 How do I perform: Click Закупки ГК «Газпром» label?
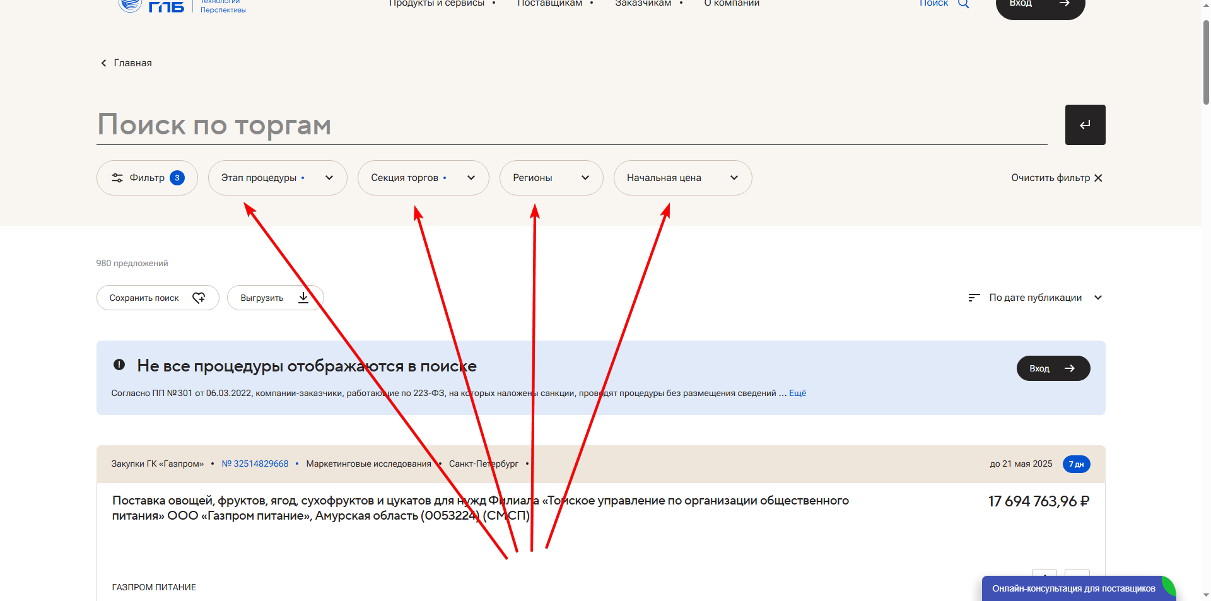click(158, 464)
